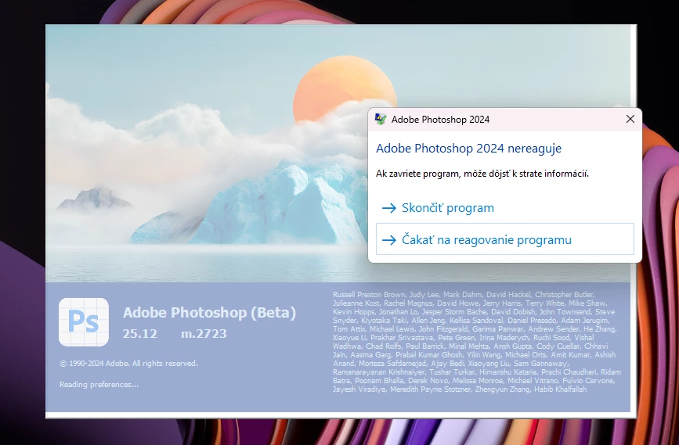The width and height of the screenshot is (679, 445).
Task: Click the arrow beside Skončiť program
Action: click(x=389, y=209)
